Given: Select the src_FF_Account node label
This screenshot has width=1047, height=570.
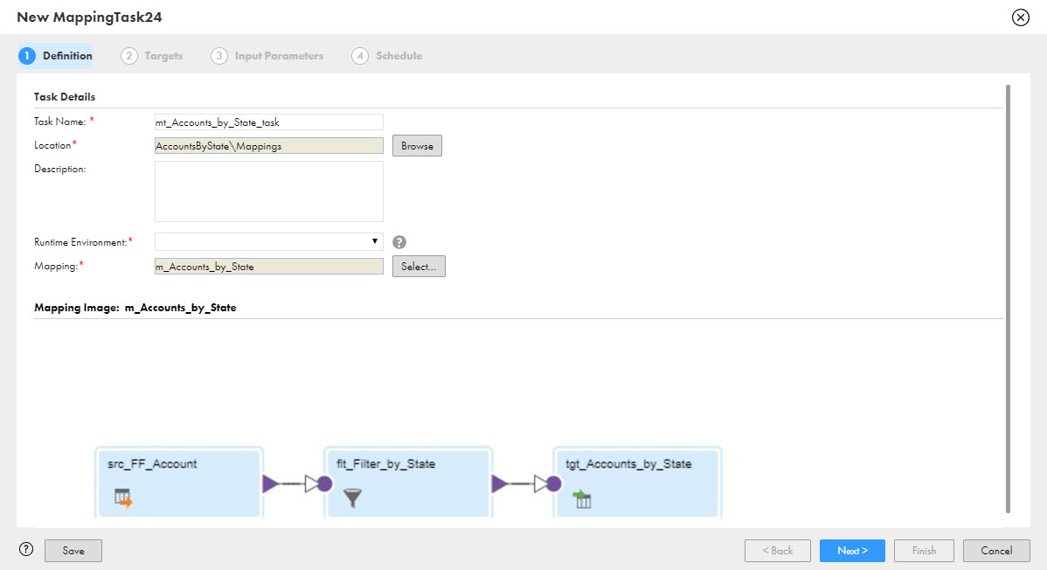Looking at the screenshot, I should pos(152,463).
